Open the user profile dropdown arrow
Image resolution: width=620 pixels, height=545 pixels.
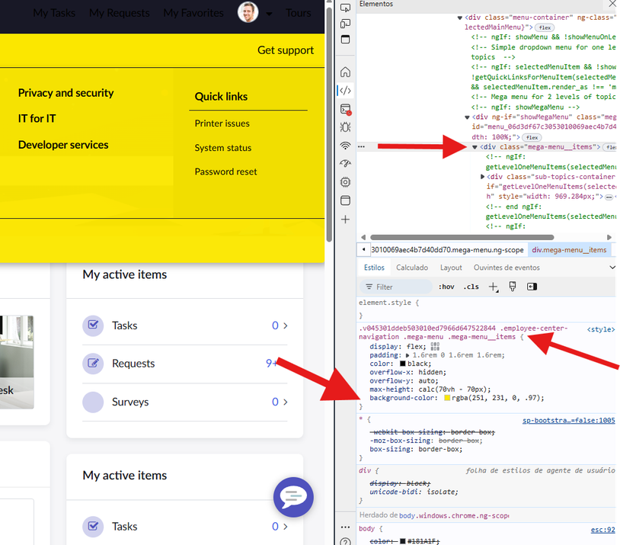(x=270, y=14)
